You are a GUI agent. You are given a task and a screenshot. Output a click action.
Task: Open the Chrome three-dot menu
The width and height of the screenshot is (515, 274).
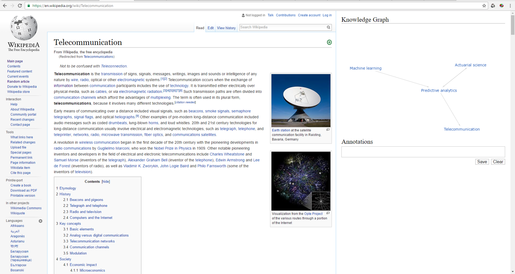pos(510,6)
